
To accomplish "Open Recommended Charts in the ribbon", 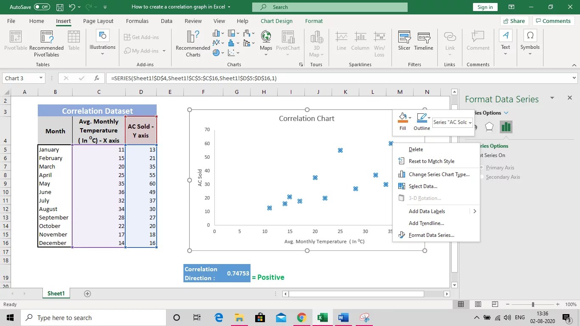I will [193, 44].
